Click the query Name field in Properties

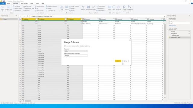point(180,23)
